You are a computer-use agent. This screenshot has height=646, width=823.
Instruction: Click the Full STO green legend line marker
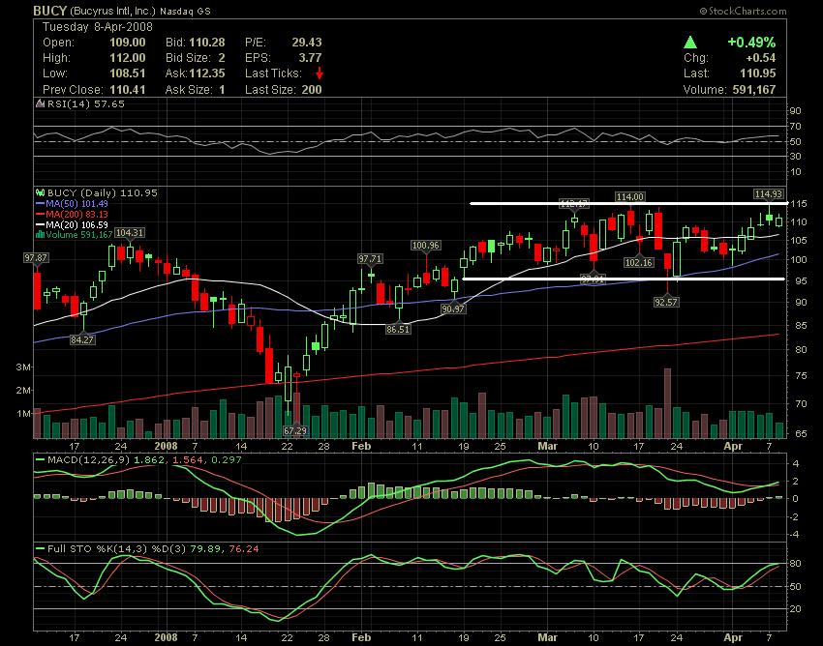point(40,549)
